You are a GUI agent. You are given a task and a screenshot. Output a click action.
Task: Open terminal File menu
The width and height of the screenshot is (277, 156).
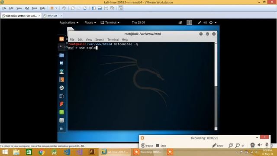click(72, 39)
